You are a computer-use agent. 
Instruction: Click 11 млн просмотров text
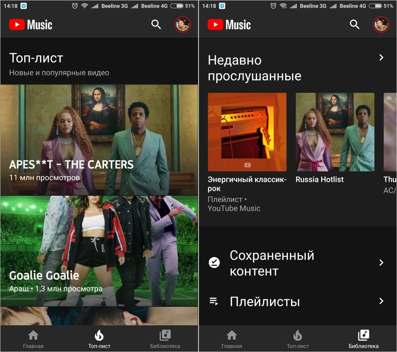pyautogui.click(x=44, y=178)
